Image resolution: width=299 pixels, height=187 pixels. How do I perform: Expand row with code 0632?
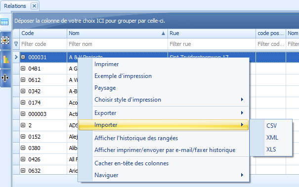[x=23, y=170]
